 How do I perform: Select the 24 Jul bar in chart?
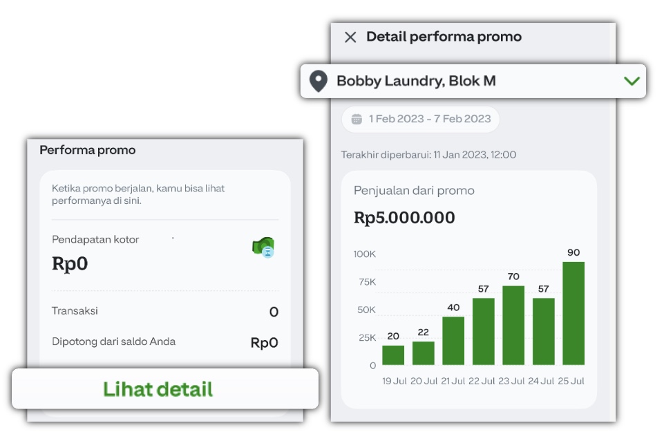[543, 331]
